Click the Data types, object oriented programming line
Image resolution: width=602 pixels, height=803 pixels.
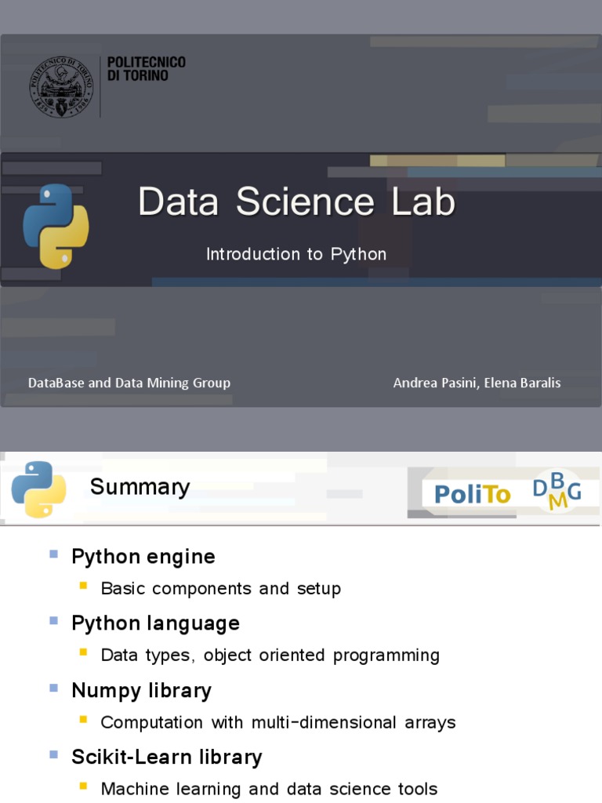270,656
